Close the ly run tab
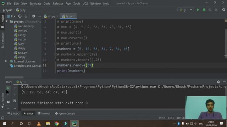 tap(25, 82)
